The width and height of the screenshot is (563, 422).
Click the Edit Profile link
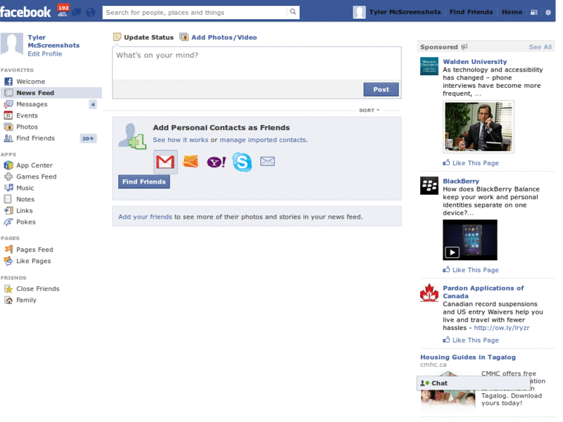[x=45, y=54]
